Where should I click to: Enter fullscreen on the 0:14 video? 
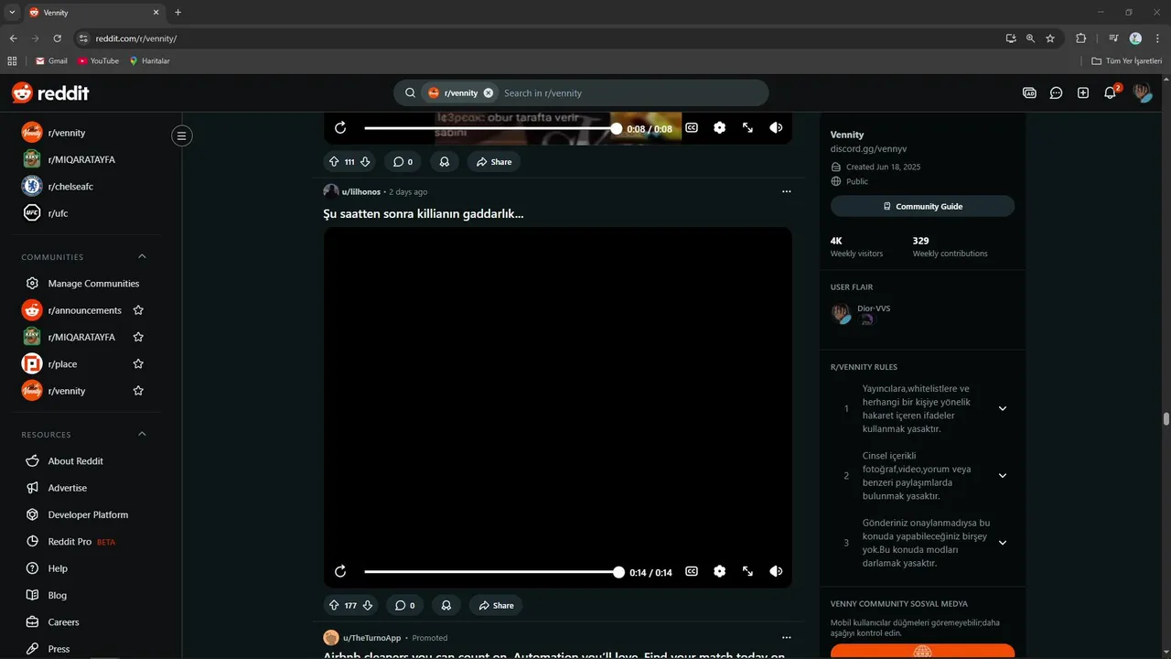tap(747, 571)
